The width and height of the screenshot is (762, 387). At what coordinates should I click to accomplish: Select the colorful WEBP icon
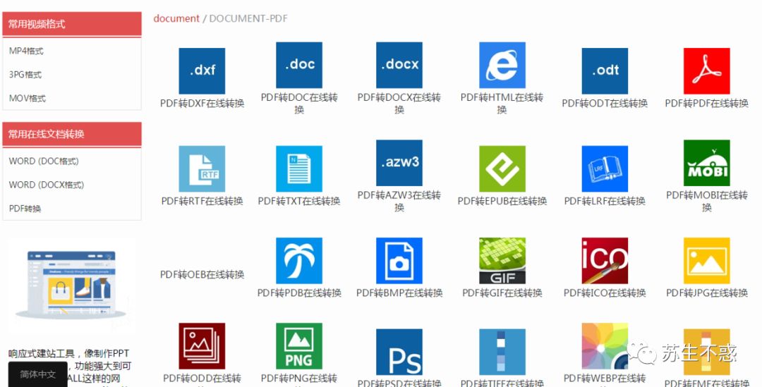605,346
